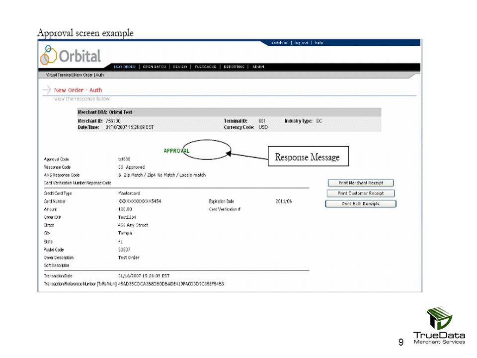Viewport: 477px width, 358px height.
Task: Open the New Order menu item
Action: (x=125, y=67)
